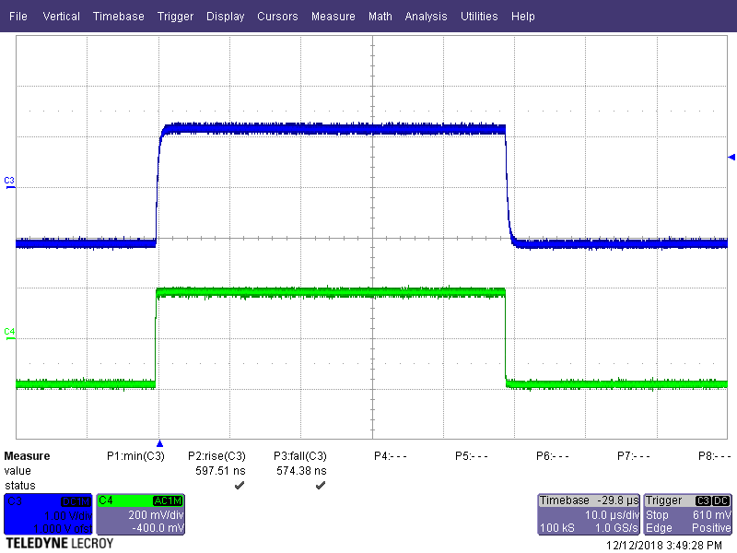Click the 1.00 V/div C3 scale value
Image resolution: width=737 pixels, height=553 pixels.
tap(67, 516)
